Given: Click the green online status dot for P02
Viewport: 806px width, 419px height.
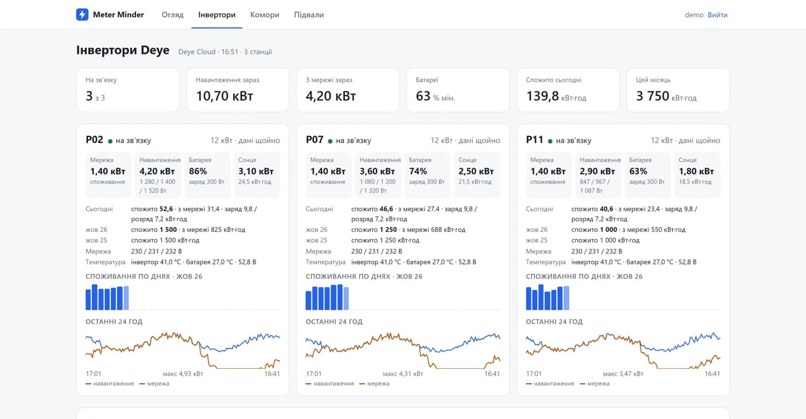Looking at the screenshot, I should [110, 141].
